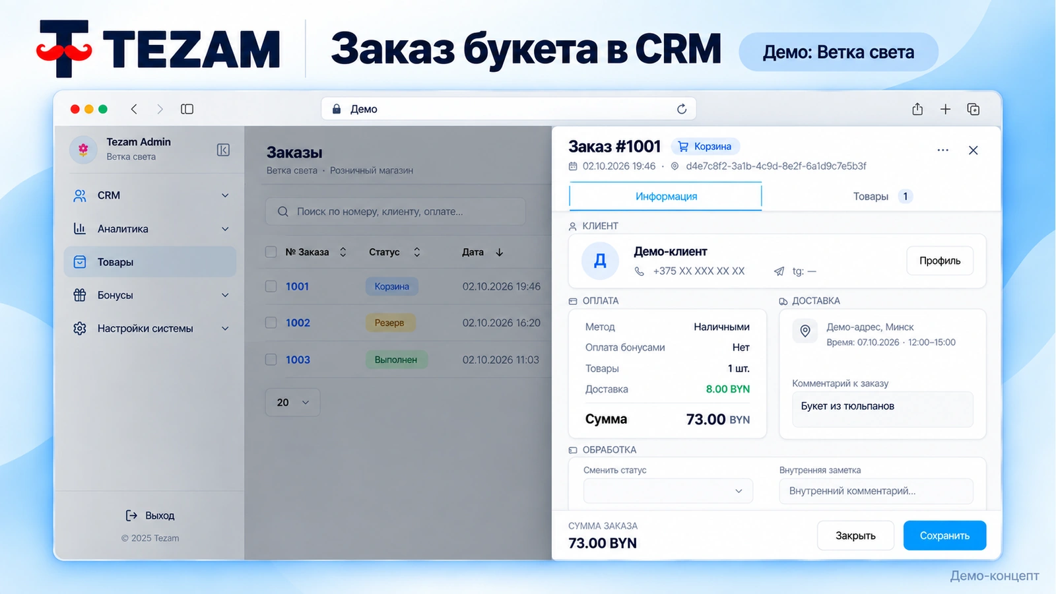Sort by № Заказа column arrows
This screenshot has width=1056, height=594.
coord(343,252)
